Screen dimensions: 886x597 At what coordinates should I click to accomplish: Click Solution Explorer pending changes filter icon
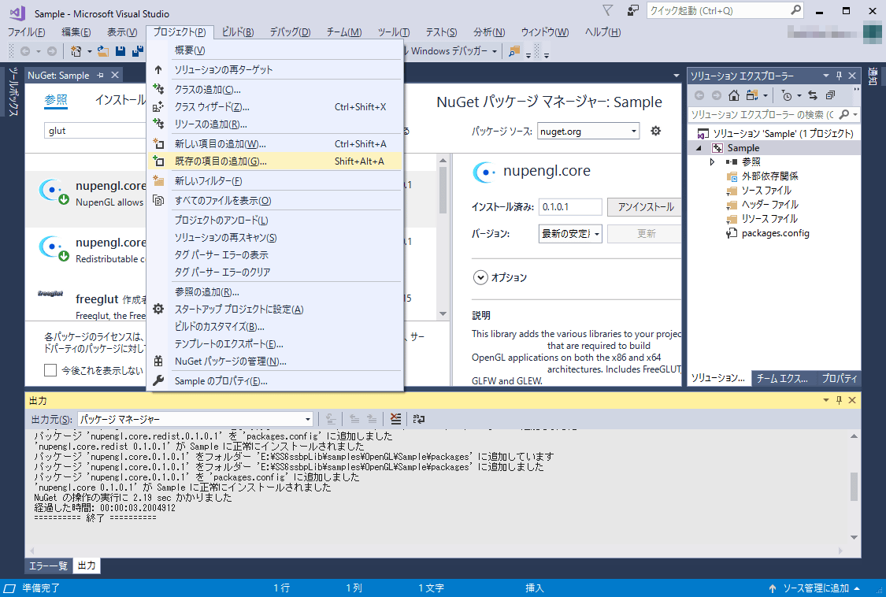[x=787, y=95]
